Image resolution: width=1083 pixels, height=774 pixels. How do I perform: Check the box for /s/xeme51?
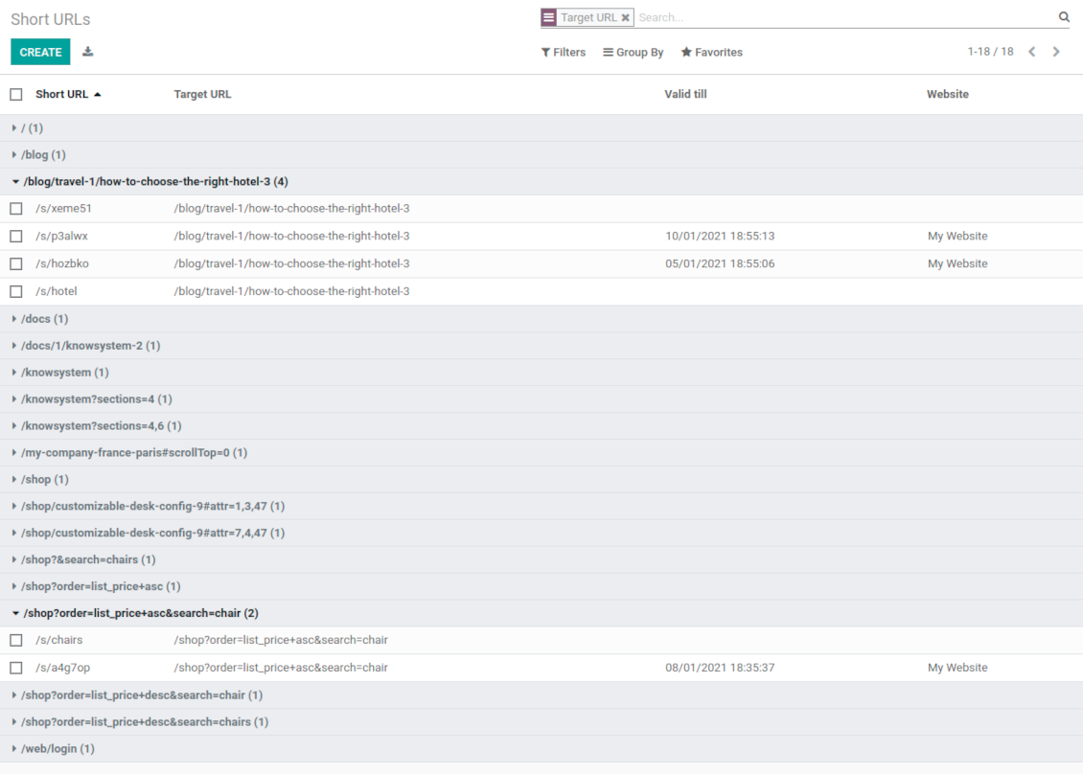click(x=16, y=209)
